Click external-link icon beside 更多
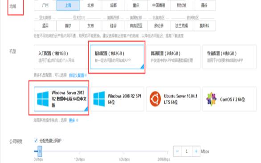Screen dimensions: 261x163 pyautogui.click(x=77, y=120)
